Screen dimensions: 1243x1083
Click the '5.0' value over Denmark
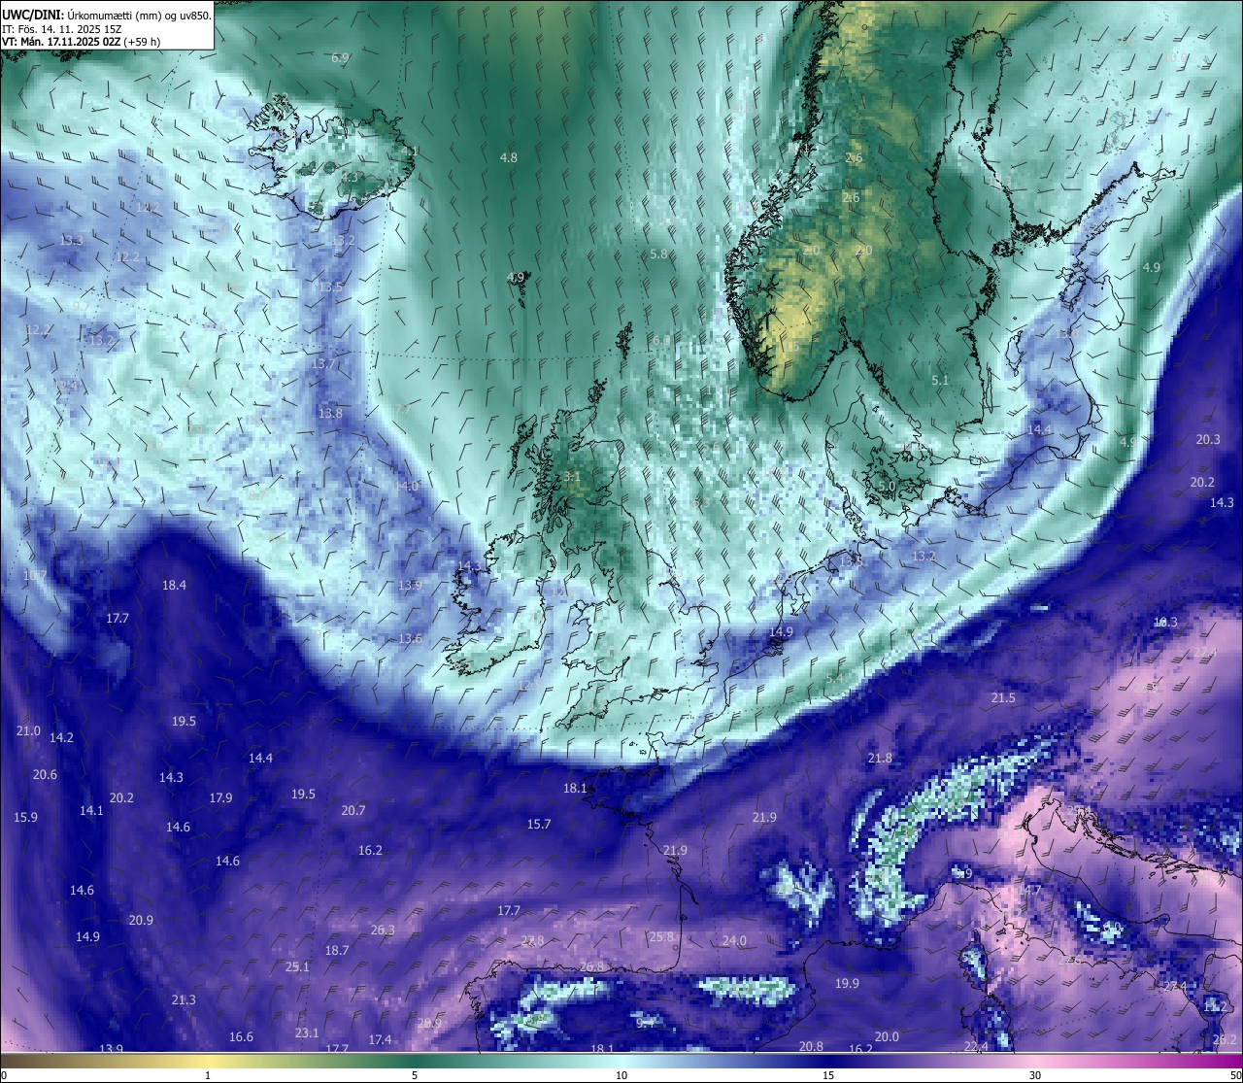887,486
